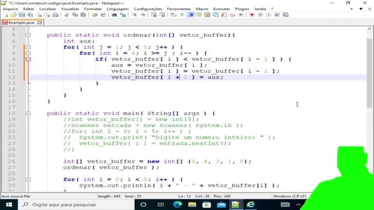Click the vertical scrollbar up arrow
Viewport: 374px width, 210px height.
(369, 29)
